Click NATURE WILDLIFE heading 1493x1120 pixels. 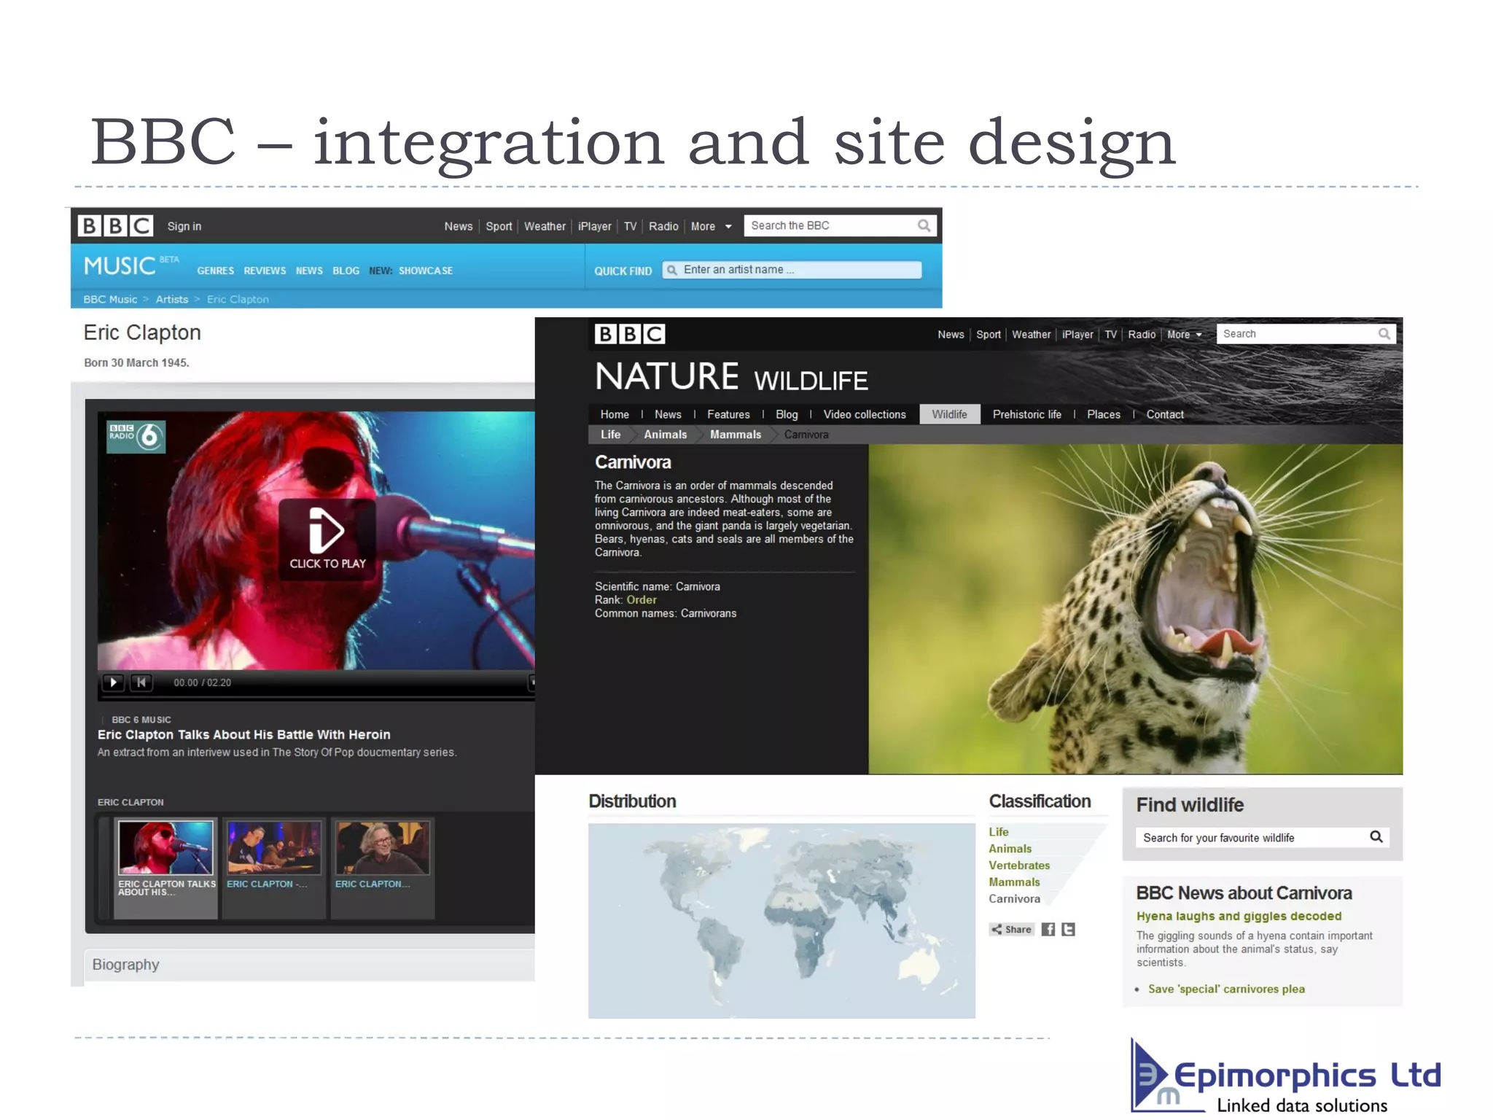pos(731,378)
